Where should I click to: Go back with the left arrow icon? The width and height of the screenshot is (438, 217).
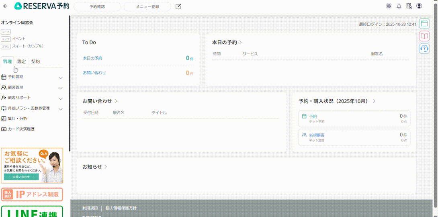[5, 6]
